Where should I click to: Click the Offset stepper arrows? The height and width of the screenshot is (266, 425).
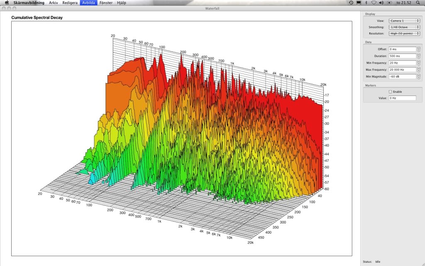[418, 49]
